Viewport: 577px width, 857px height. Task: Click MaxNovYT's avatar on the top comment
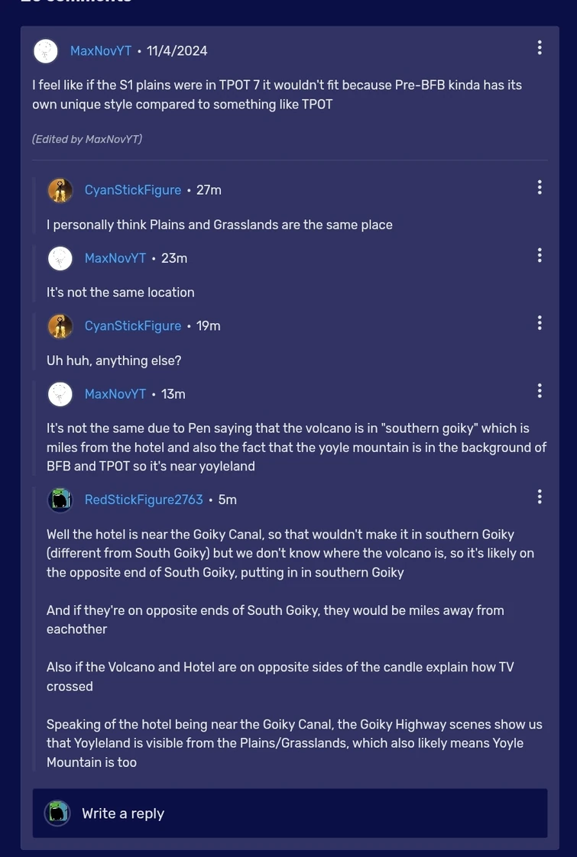[45, 50]
